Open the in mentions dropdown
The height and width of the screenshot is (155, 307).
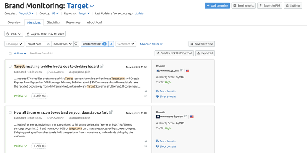tap(63, 44)
